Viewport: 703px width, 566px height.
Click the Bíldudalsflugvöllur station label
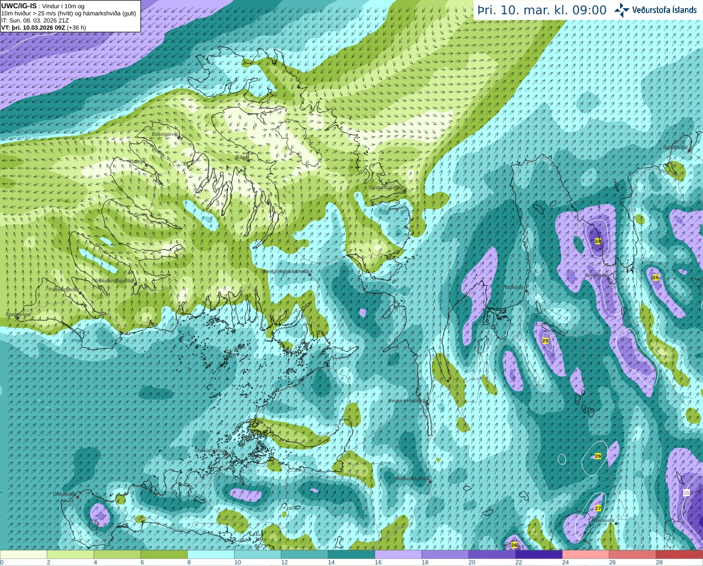pyautogui.click(x=114, y=280)
